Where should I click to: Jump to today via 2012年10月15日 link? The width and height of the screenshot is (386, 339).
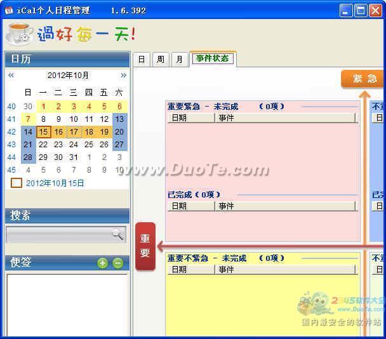[55, 183]
